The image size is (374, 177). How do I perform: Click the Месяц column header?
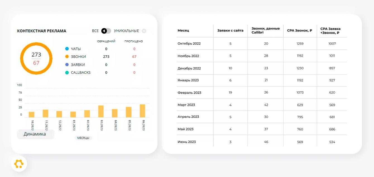pyautogui.click(x=183, y=30)
